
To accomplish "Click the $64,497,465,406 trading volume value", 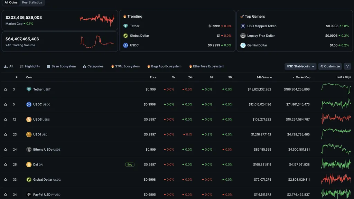I will [22, 39].
